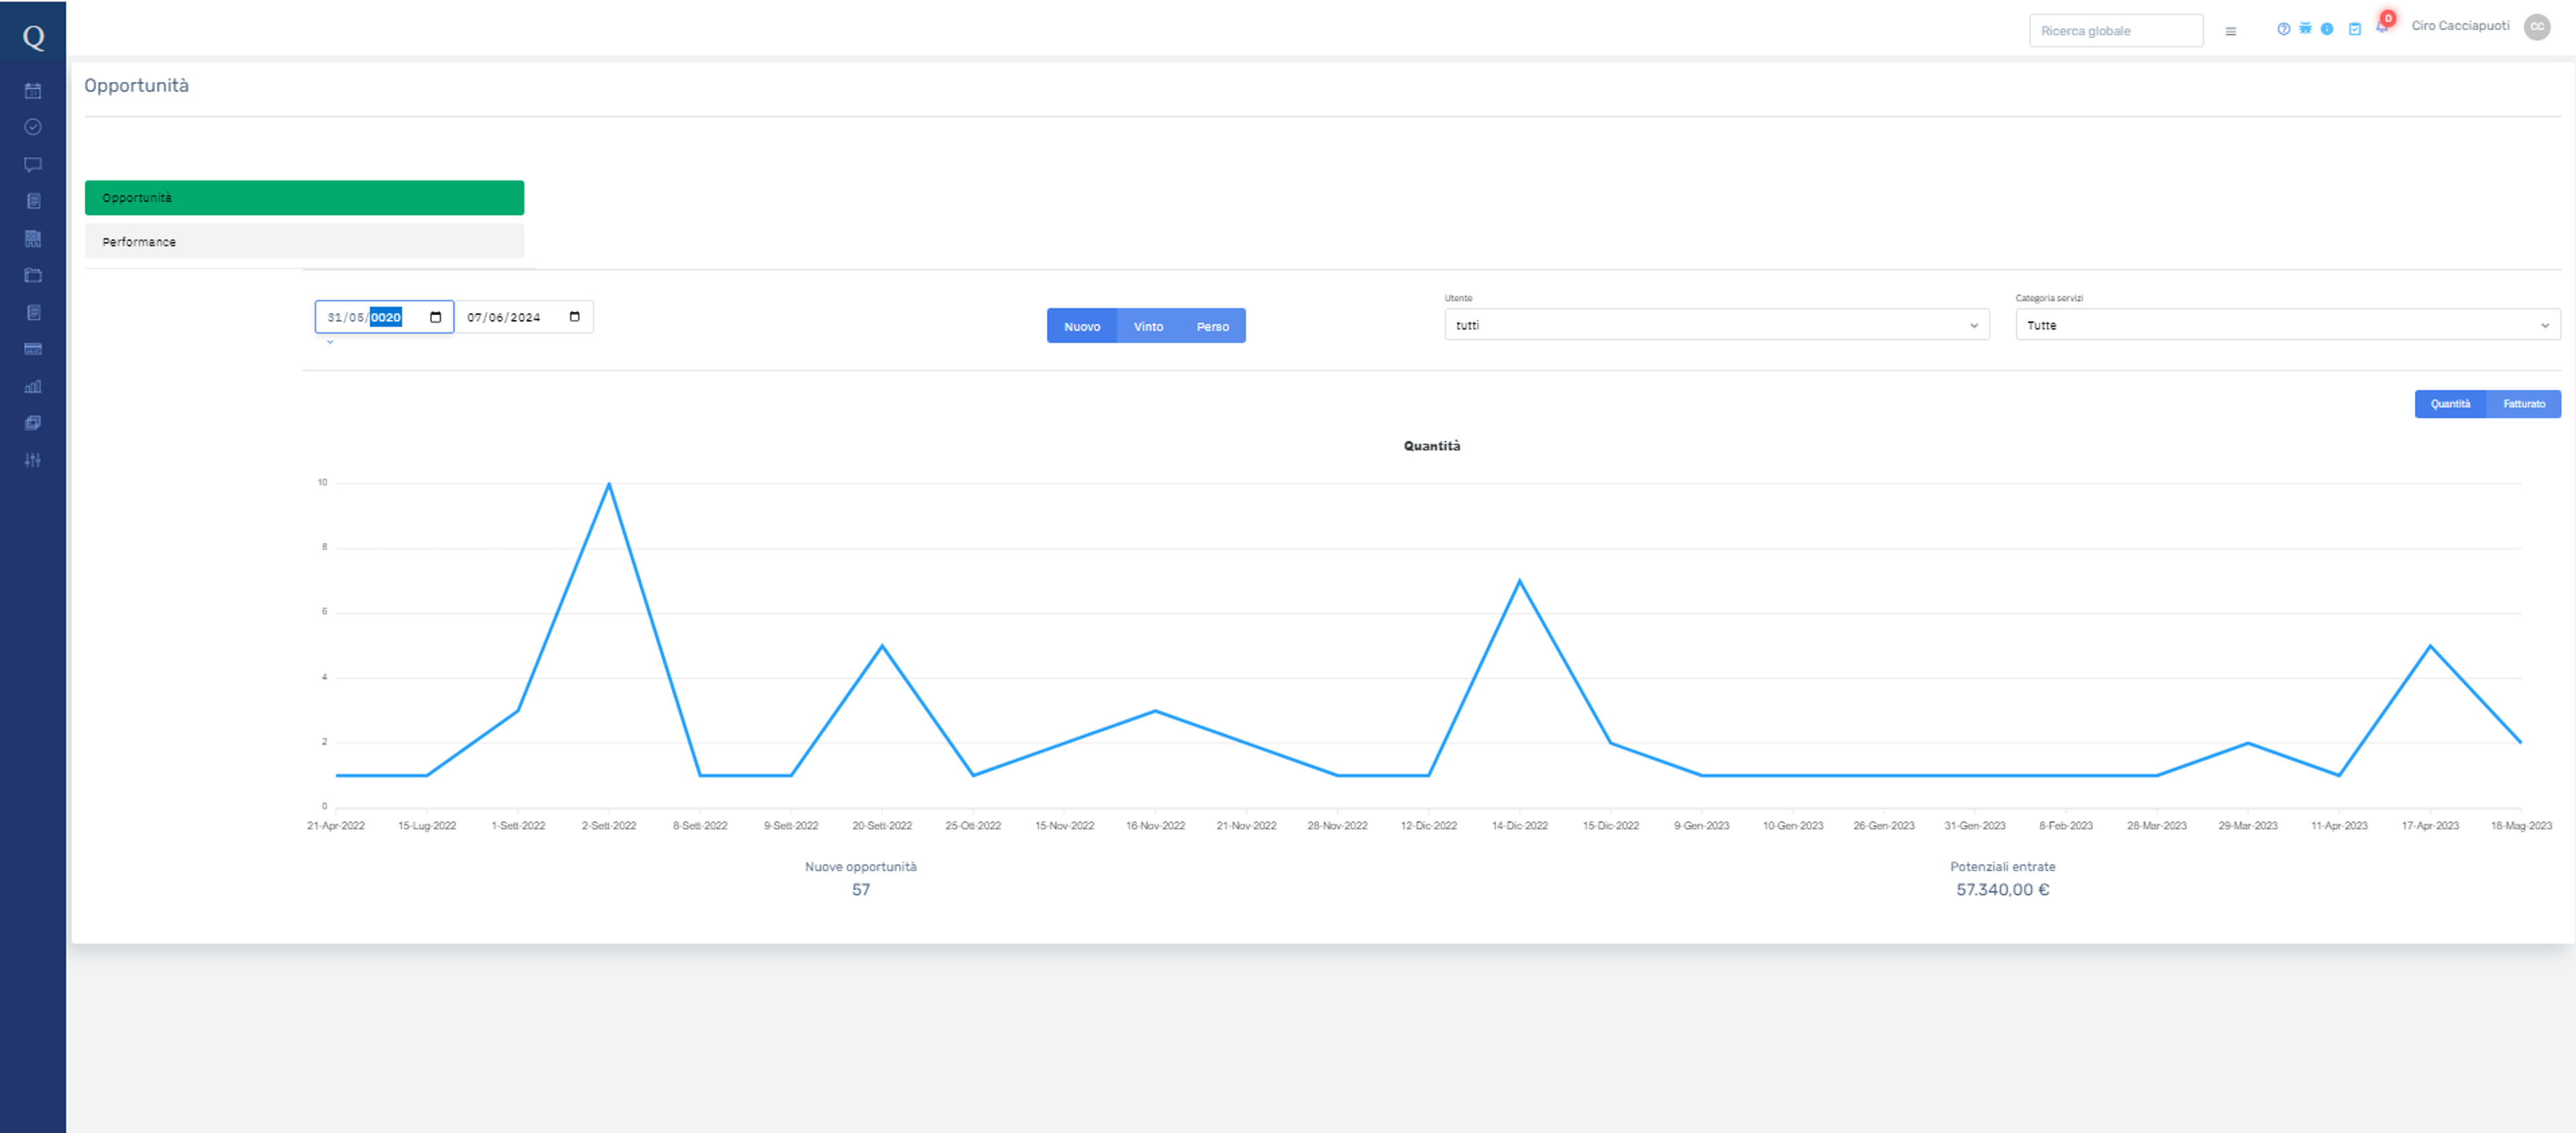
Task: Open the stacked layers sidebar icon
Action: click(33, 423)
